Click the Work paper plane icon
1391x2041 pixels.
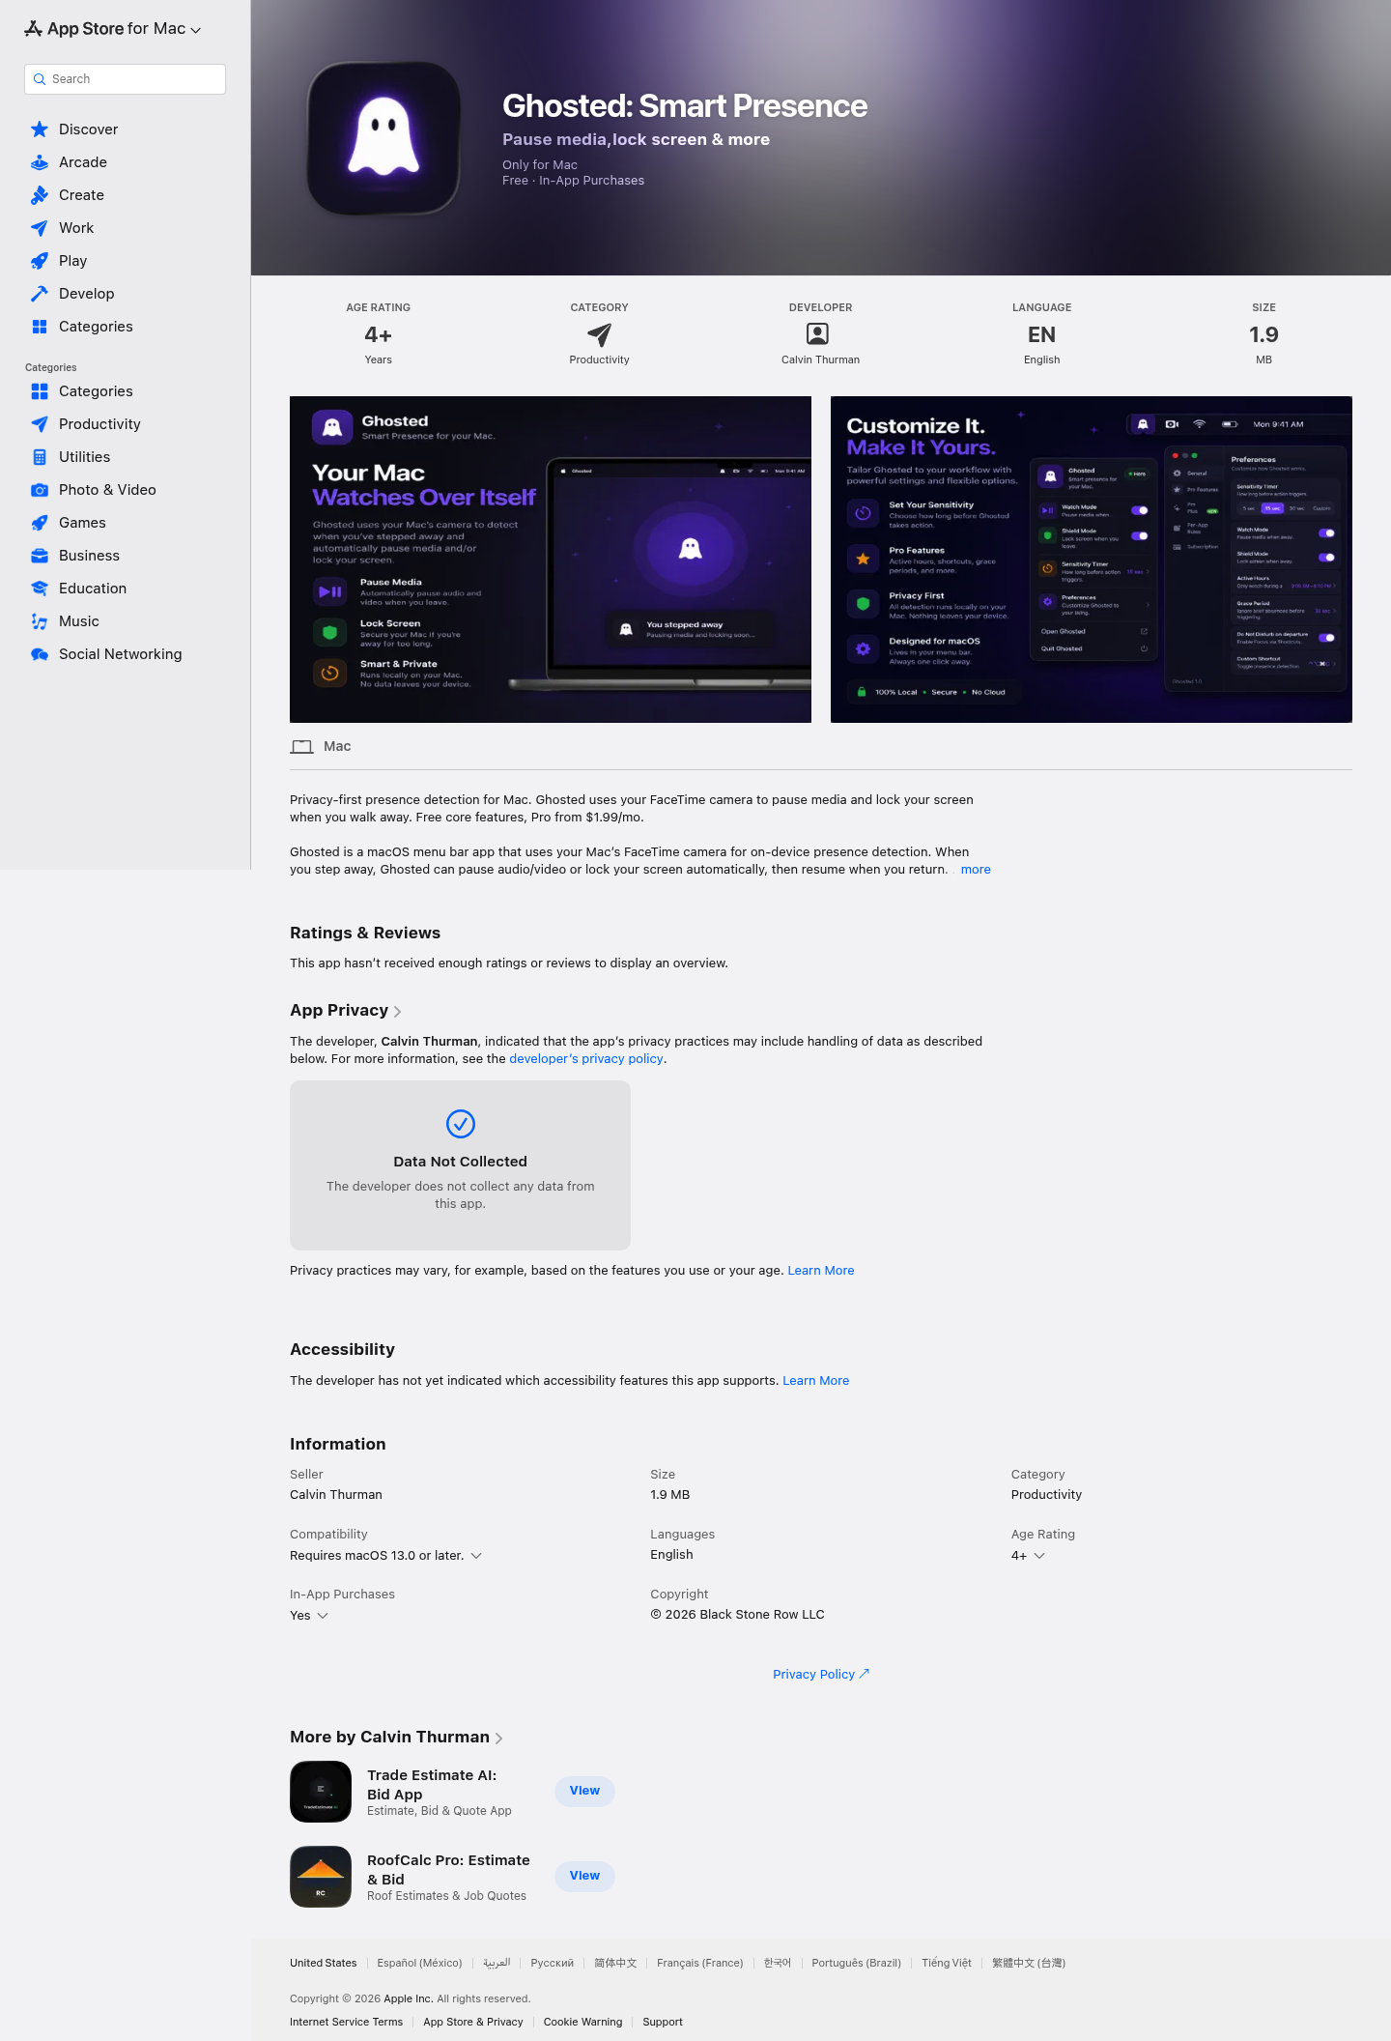40,228
